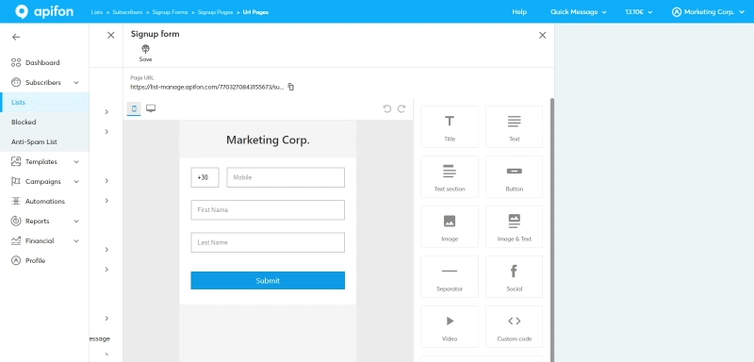This screenshot has width=754, height=362.
Task: Click the Templates icon
Action: (x=16, y=161)
